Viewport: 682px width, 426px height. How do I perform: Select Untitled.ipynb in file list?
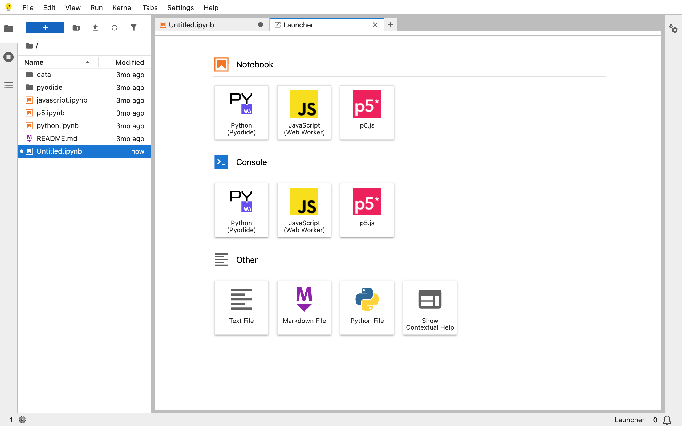pos(84,151)
